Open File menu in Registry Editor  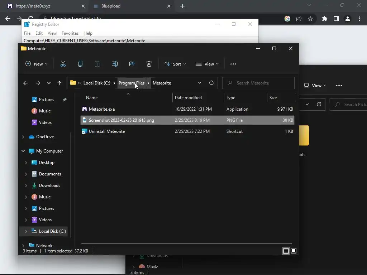tap(27, 33)
